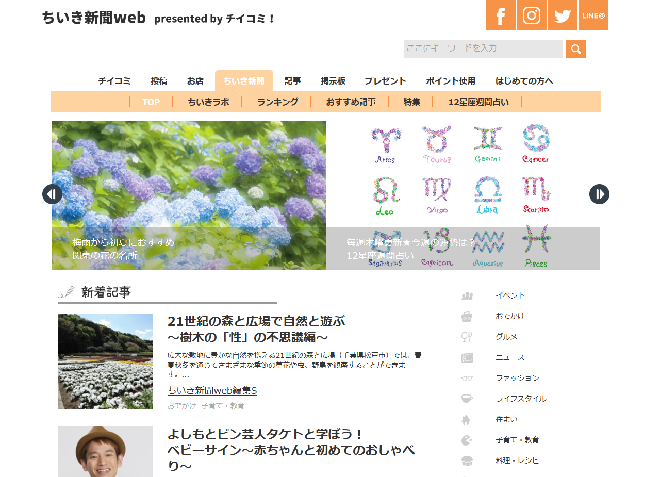Open the LINE@ icon in header
The height and width of the screenshot is (477, 660).
[593, 15]
